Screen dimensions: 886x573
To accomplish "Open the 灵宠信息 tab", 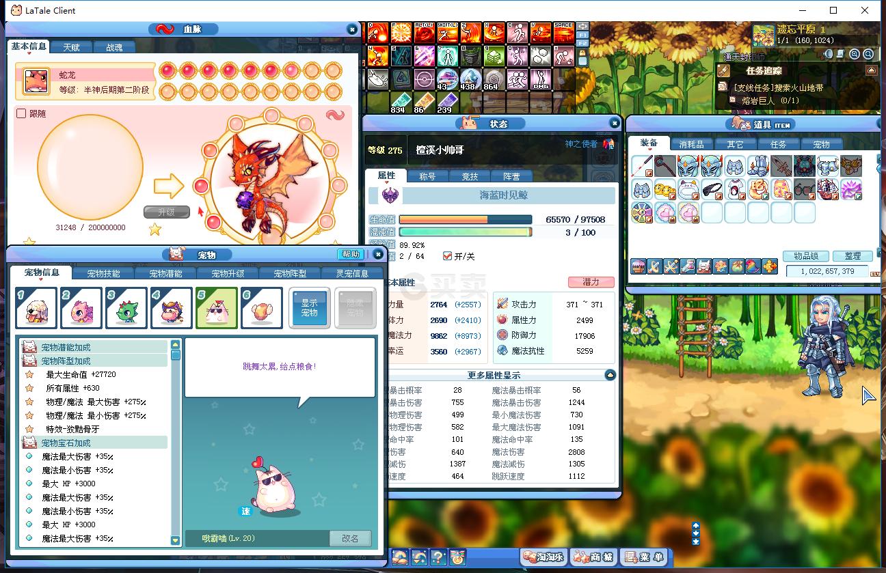I will pos(353,274).
